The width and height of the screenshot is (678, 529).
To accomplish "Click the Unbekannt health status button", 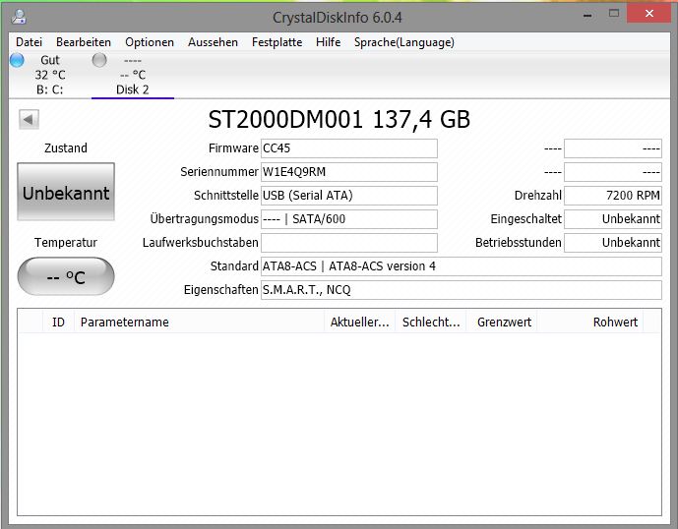I will tap(66, 192).
